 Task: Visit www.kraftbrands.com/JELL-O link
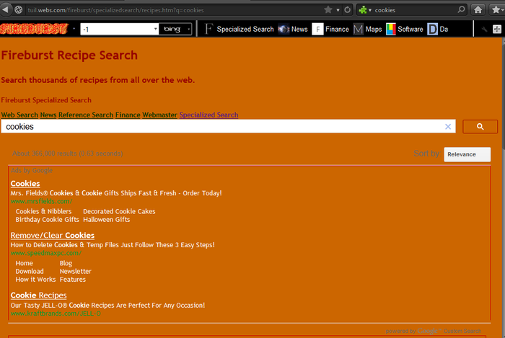(56, 313)
